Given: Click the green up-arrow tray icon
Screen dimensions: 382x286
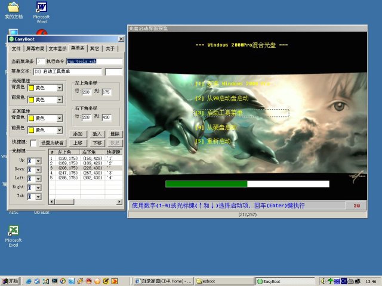Looking at the screenshot, I should (330, 281).
